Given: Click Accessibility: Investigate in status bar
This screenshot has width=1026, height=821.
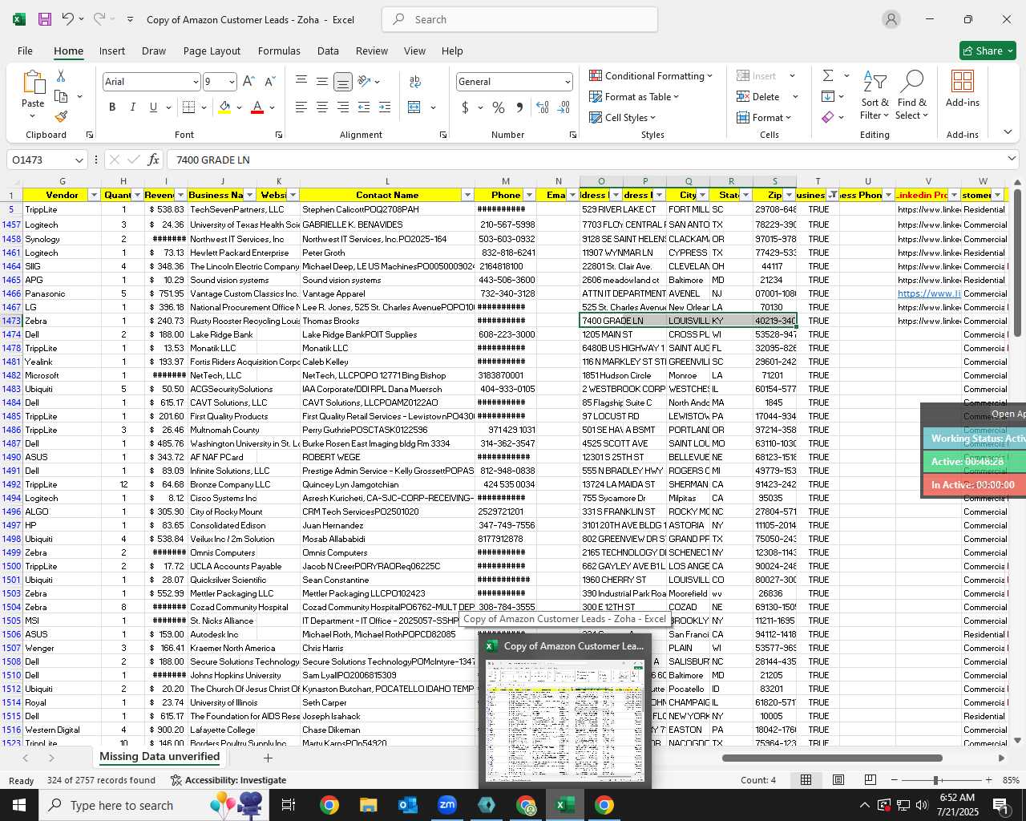Looking at the screenshot, I should (228, 780).
